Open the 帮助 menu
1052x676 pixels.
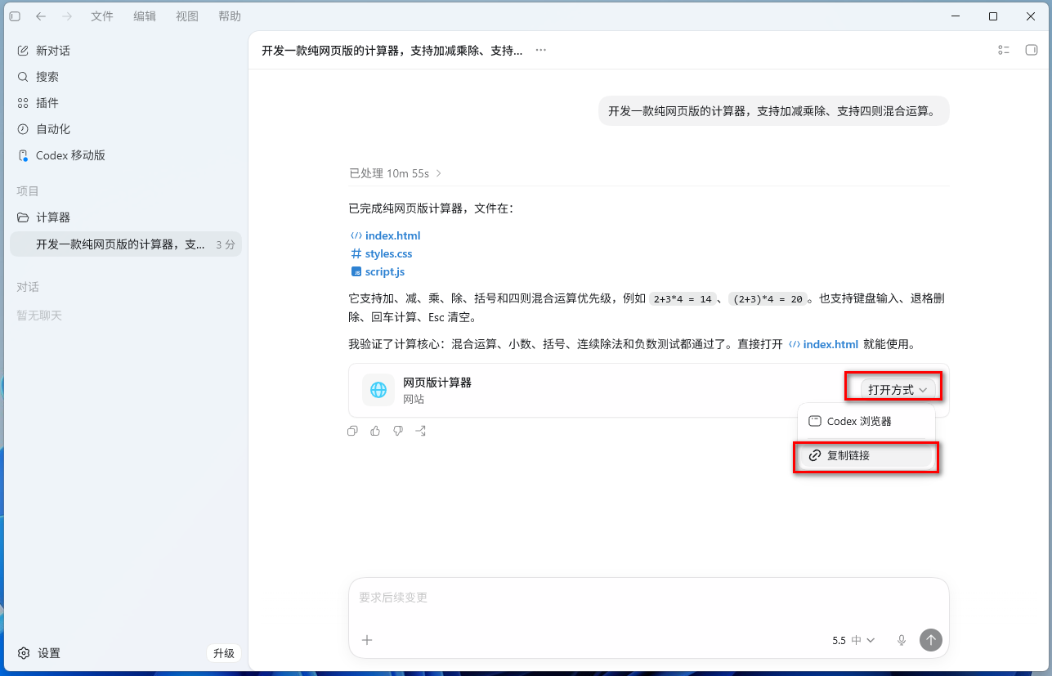click(x=230, y=16)
